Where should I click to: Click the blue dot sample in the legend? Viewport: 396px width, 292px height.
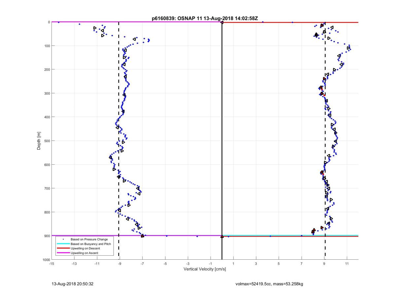(63, 239)
